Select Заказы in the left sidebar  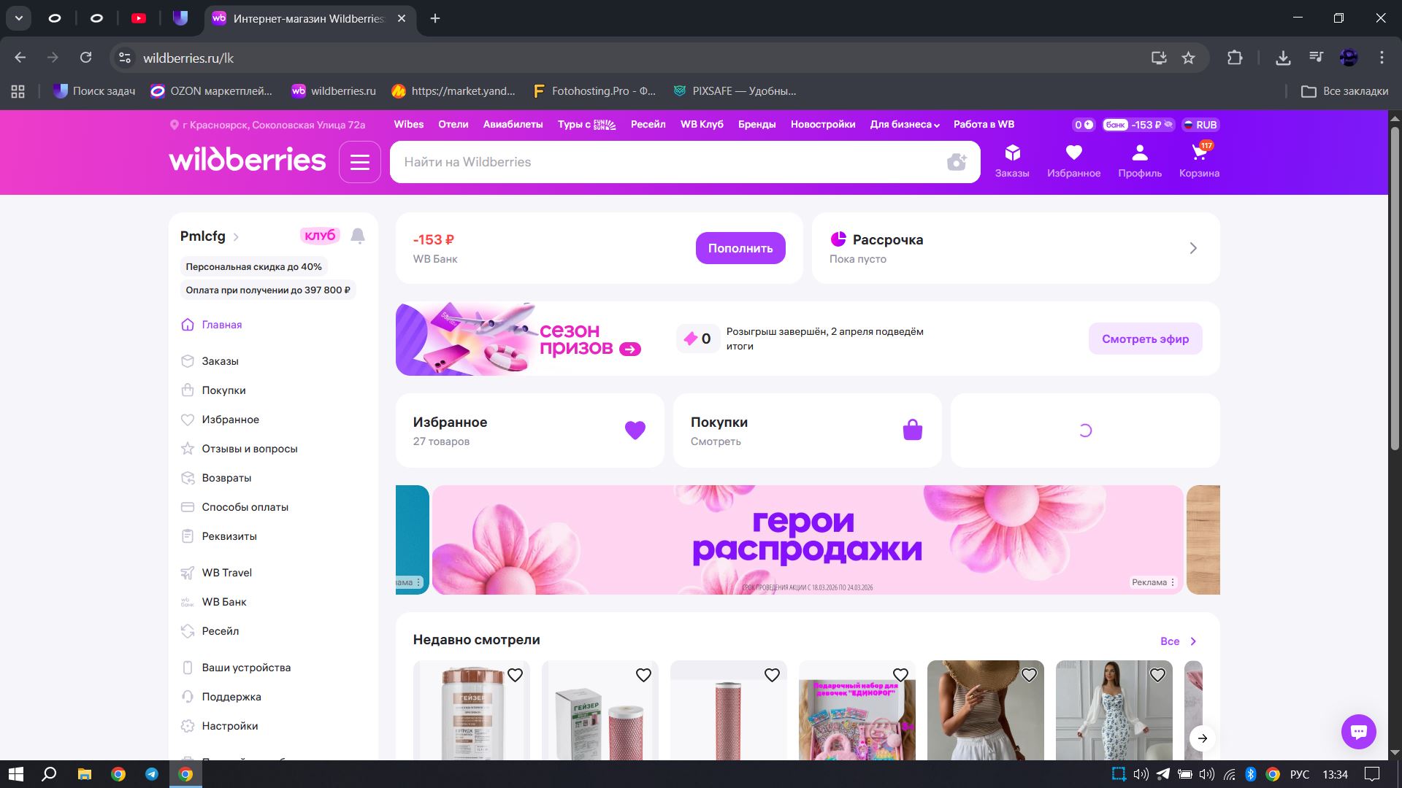click(x=220, y=361)
